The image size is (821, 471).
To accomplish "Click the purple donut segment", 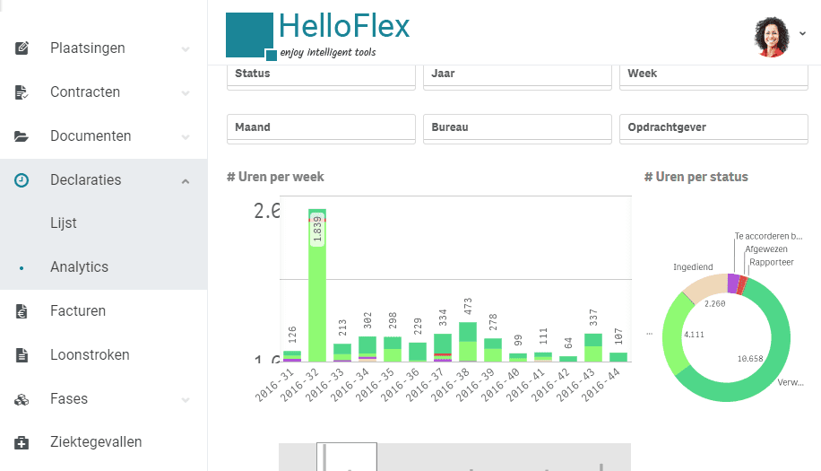I will click(733, 283).
